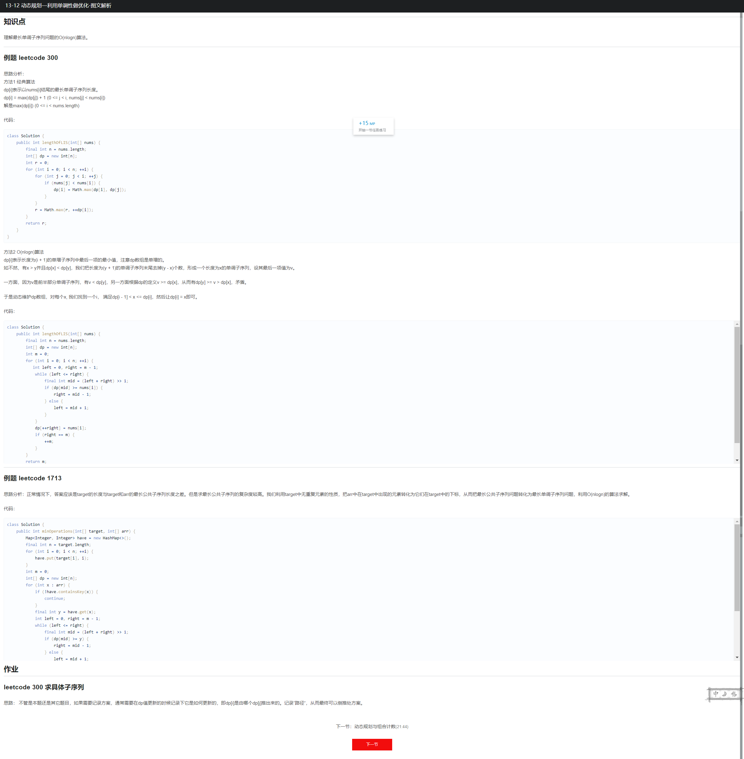Viewport: 744px width, 759px height.
Task: Click down arrow of leetcode 1713 code scrollbar
Action: (737, 658)
